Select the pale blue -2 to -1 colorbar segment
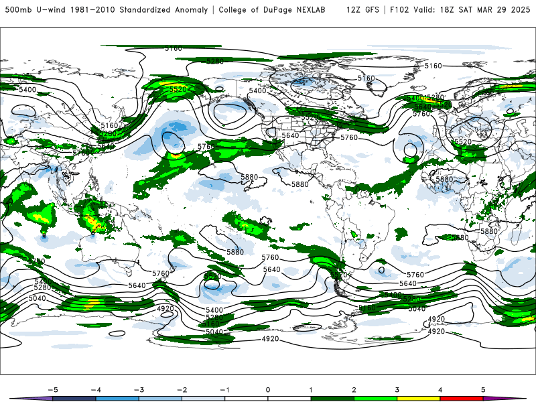Screen dimensions: 536x402 204,399
